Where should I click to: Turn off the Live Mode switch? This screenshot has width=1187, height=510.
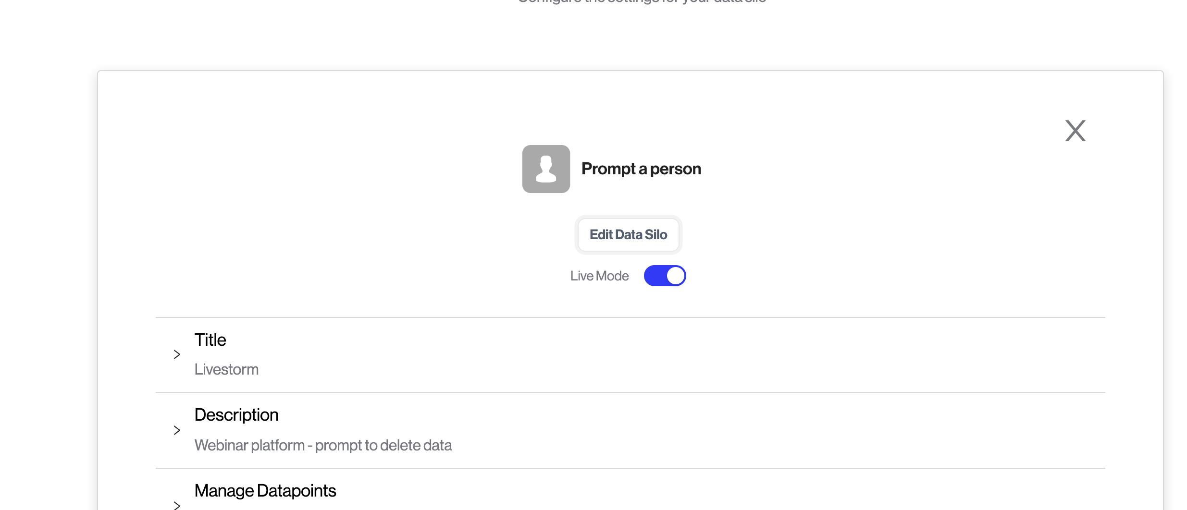click(x=665, y=276)
